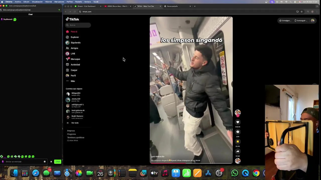This screenshot has height=180, width=321.
Task: Open Safari in the Dock
Action: (36, 173)
